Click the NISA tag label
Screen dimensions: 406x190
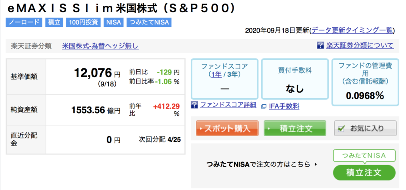(113, 22)
